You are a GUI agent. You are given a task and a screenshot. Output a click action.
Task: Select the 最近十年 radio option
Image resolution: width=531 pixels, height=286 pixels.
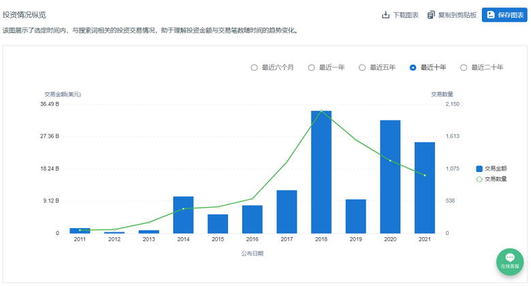[x=413, y=67]
